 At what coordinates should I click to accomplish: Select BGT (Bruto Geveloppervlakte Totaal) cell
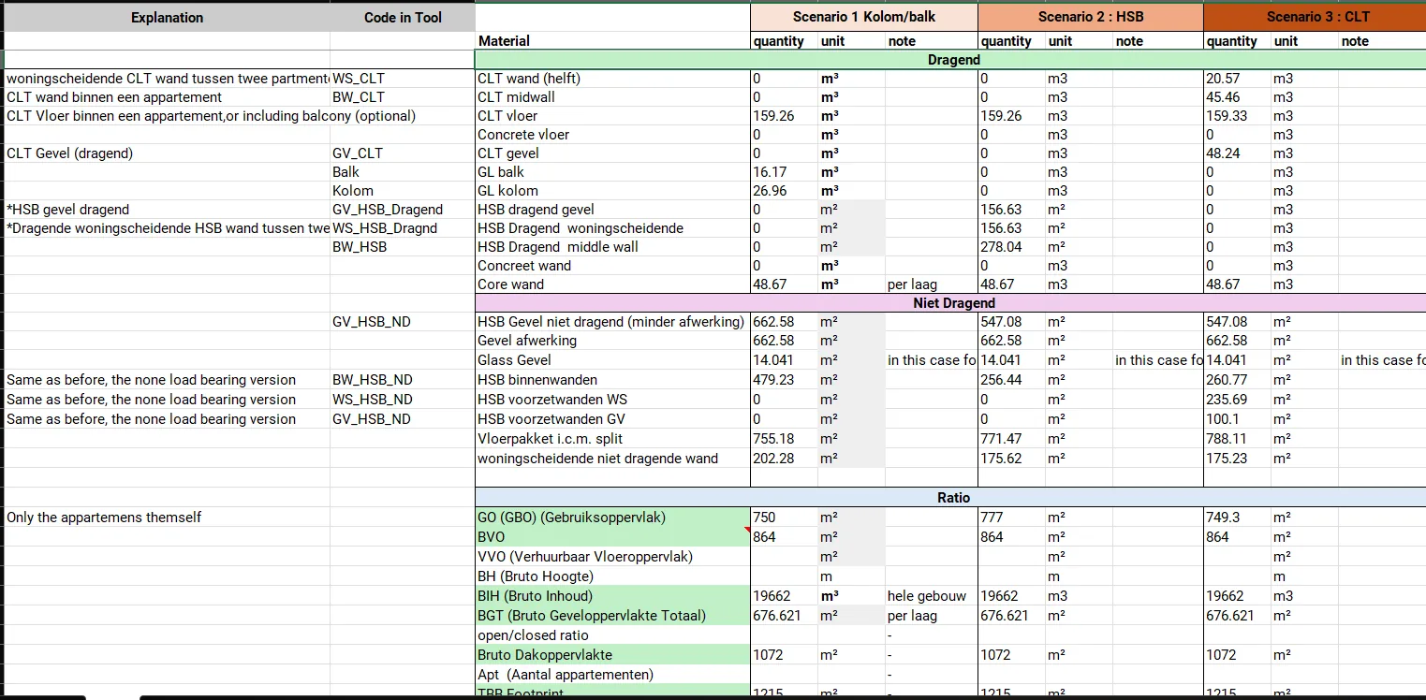coord(612,616)
